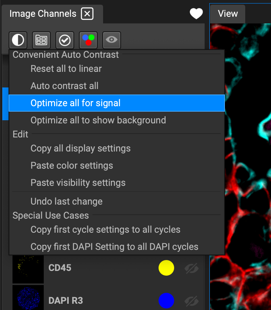
Task: Click the channel grid layout icon
Action: (x=41, y=40)
